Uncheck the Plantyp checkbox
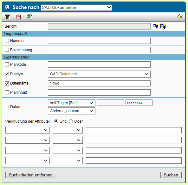Viewport: 188px width, 185px height. pyautogui.click(x=7, y=74)
